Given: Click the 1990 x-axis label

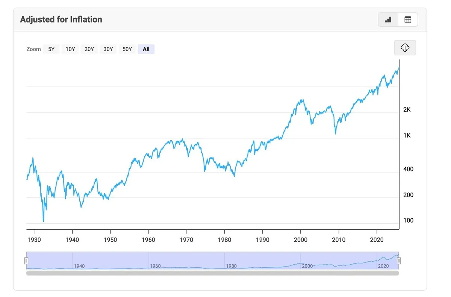Looking at the screenshot, I should coord(262,240).
